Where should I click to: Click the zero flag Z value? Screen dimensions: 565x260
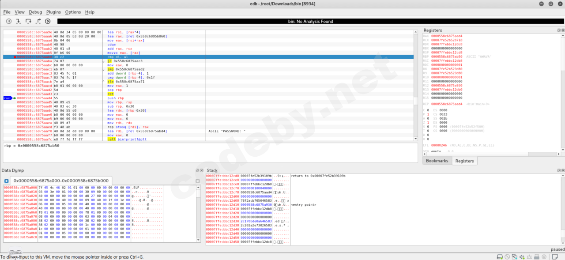[428, 122]
